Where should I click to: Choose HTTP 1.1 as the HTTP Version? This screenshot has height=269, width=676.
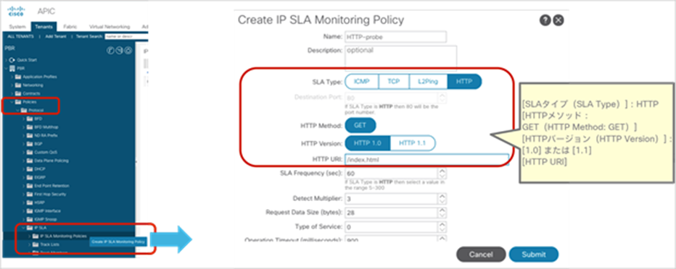coord(413,143)
